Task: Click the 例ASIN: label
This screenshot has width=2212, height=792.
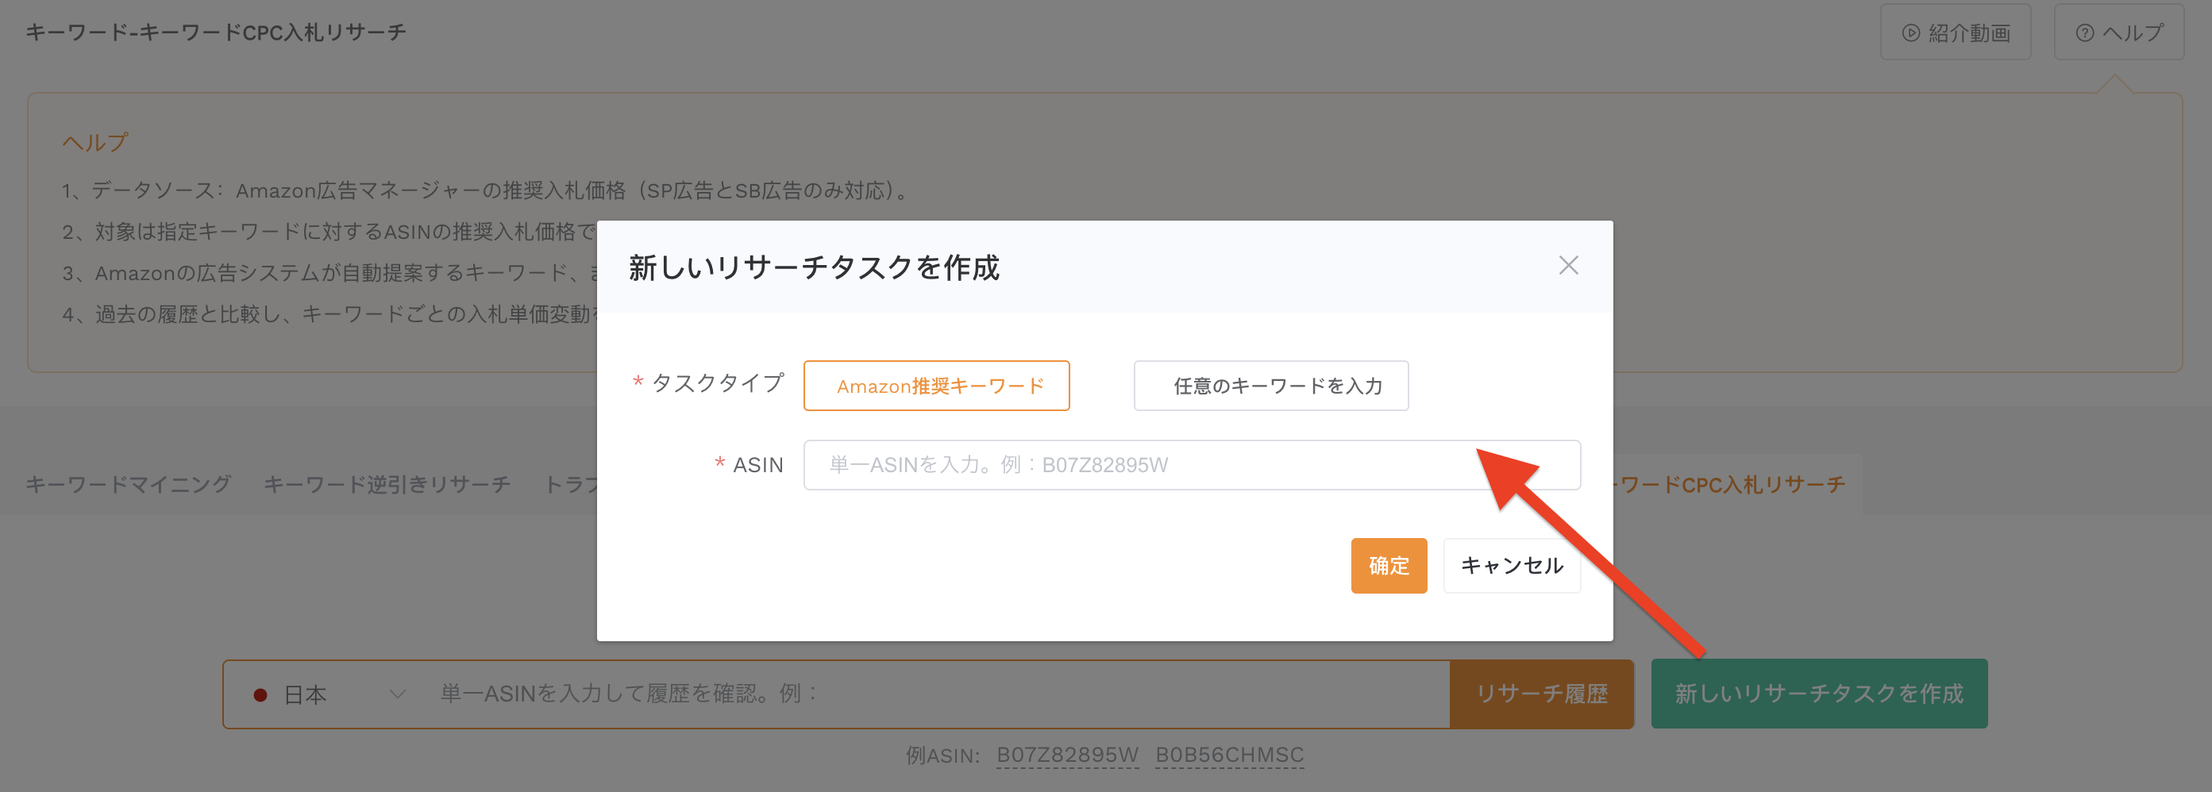Action: pos(942,755)
